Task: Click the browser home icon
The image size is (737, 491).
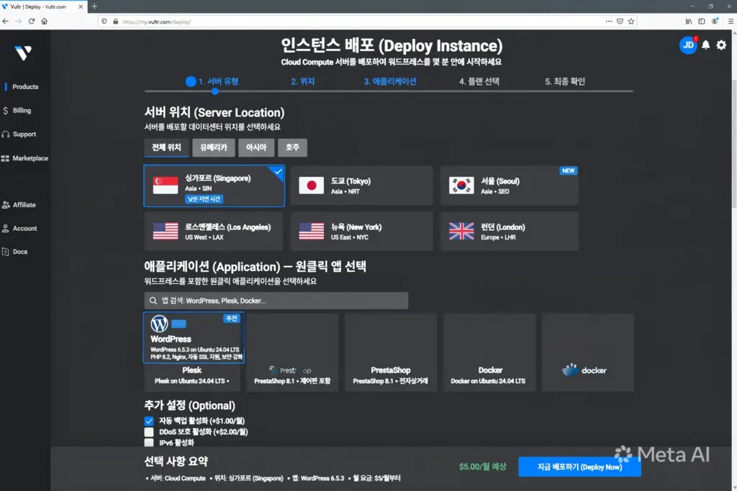Action: tap(44, 21)
